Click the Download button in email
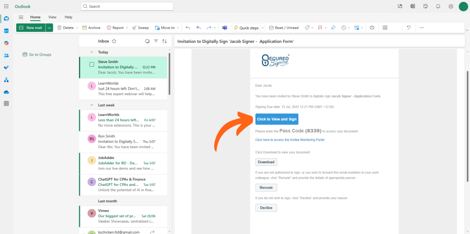 pos(266,162)
